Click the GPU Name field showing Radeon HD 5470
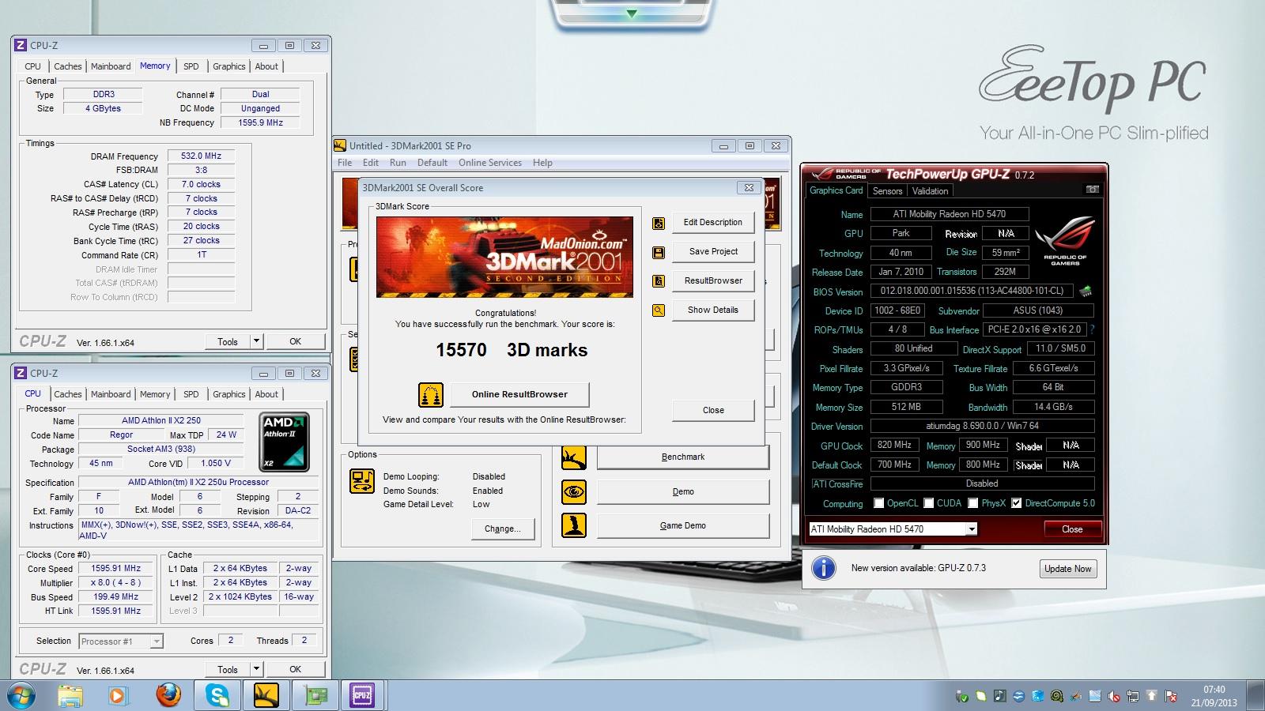 (x=950, y=214)
